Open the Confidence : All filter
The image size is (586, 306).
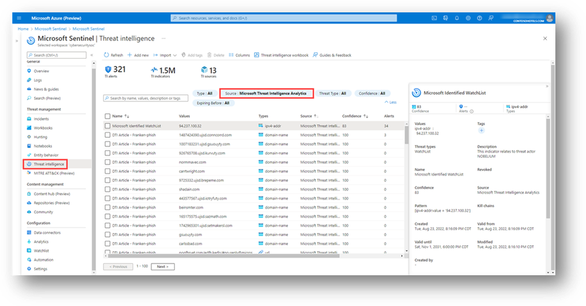(x=372, y=93)
